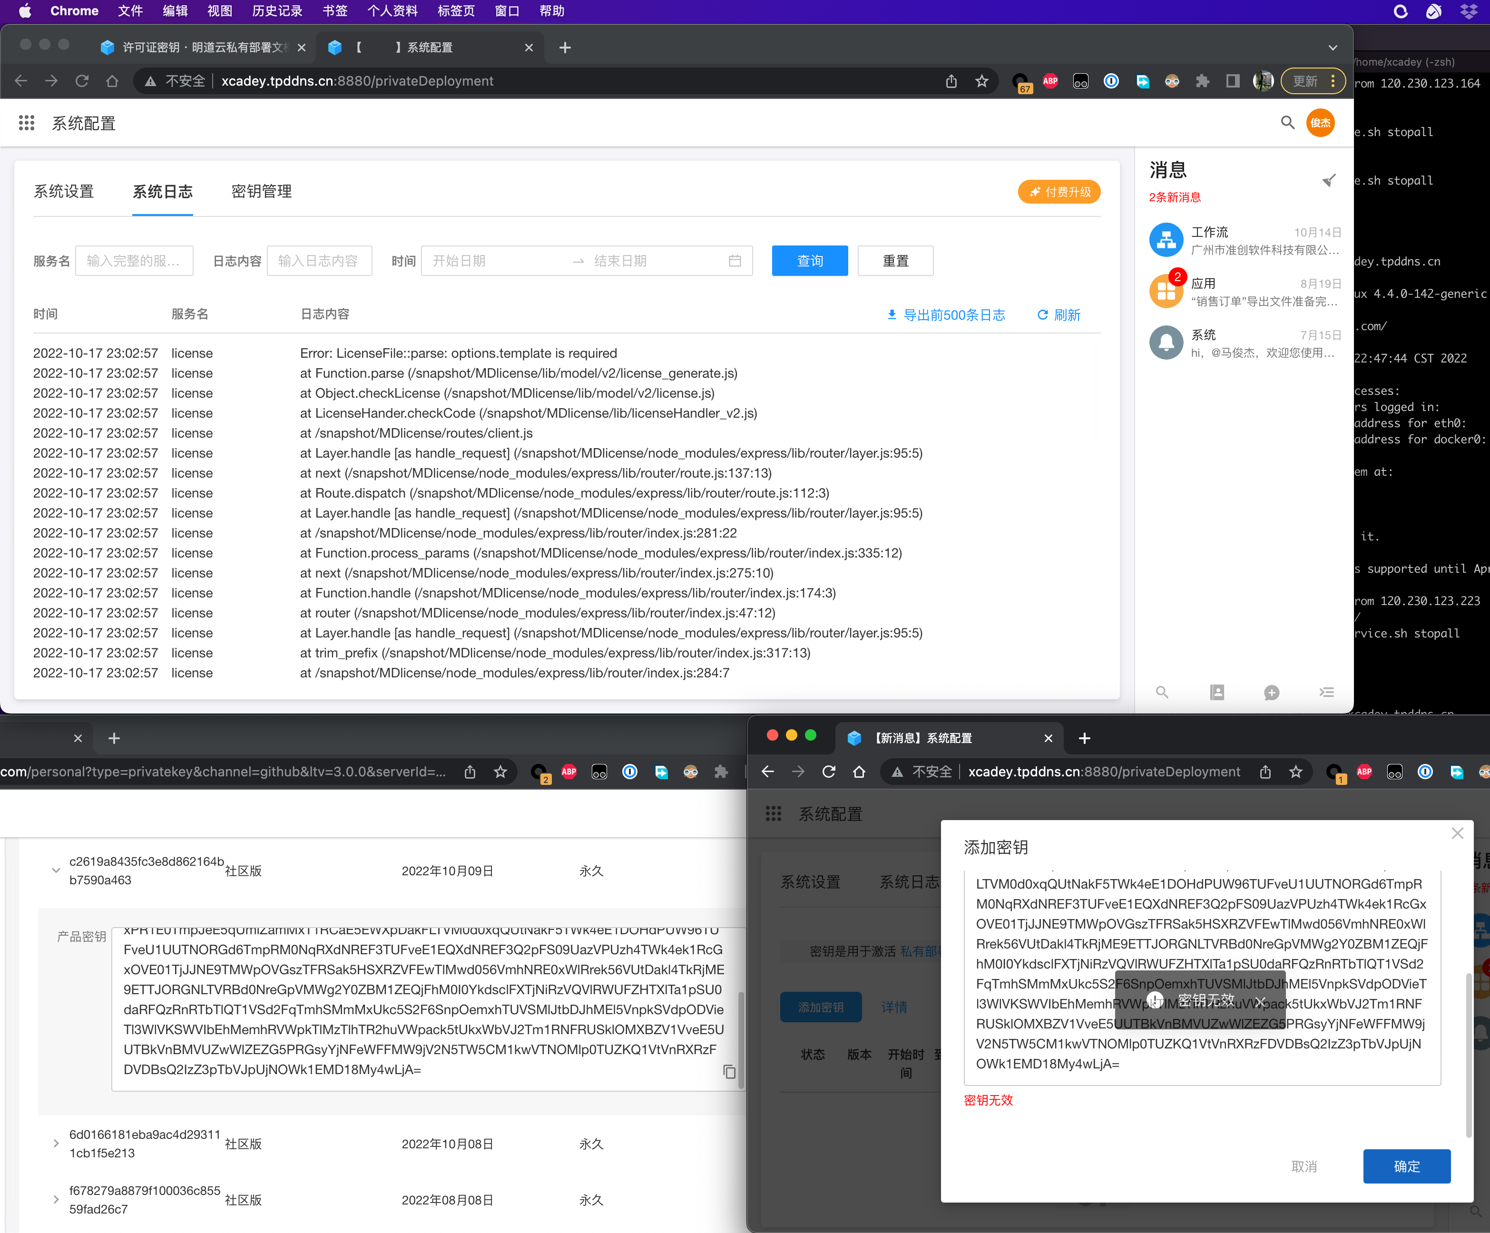Switch to the 密钥管理 tab
The width and height of the screenshot is (1490, 1233).
[x=261, y=192]
